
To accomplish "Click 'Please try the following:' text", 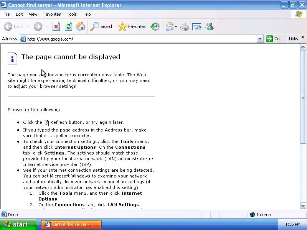I will pyautogui.click(x=34, y=110).
